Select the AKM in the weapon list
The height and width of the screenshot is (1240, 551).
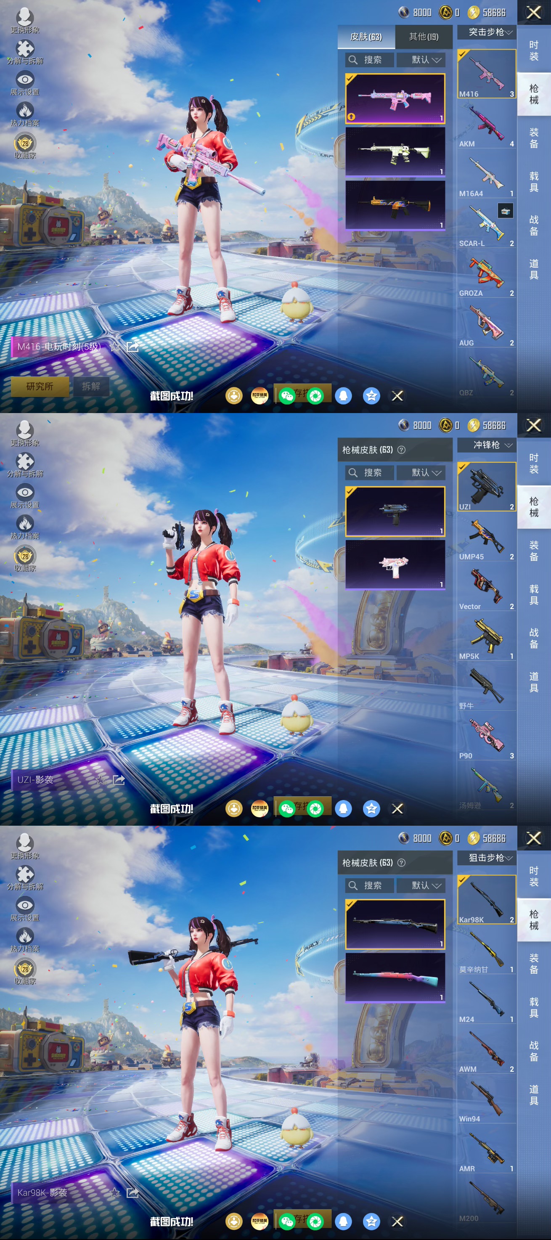click(x=487, y=124)
